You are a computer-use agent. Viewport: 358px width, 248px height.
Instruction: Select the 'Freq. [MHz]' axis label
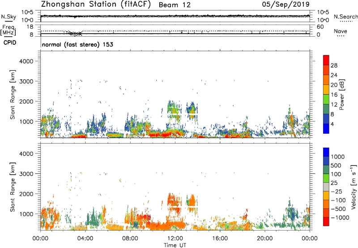pos(9,30)
